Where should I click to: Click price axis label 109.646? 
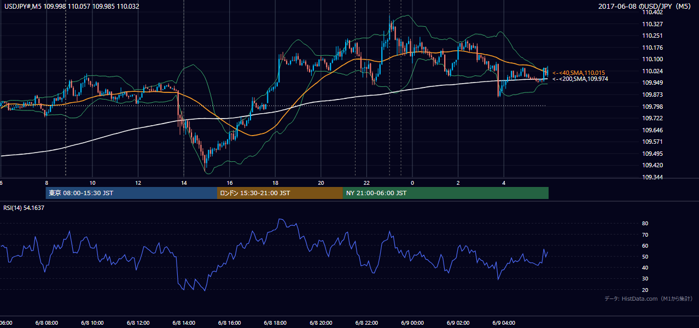click(653, 130)
